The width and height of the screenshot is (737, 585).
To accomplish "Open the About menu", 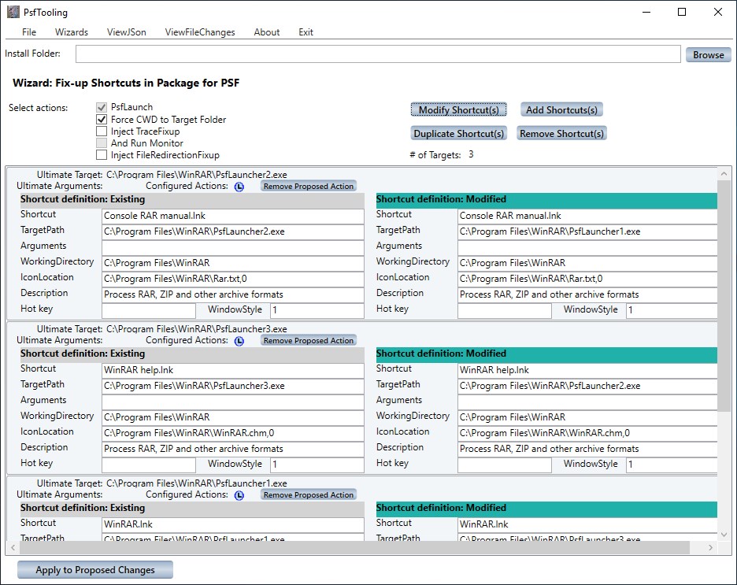I will [266, 32].
